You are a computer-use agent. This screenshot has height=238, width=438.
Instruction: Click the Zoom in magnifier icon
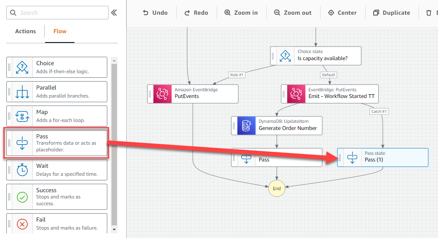tap(228, 13)
